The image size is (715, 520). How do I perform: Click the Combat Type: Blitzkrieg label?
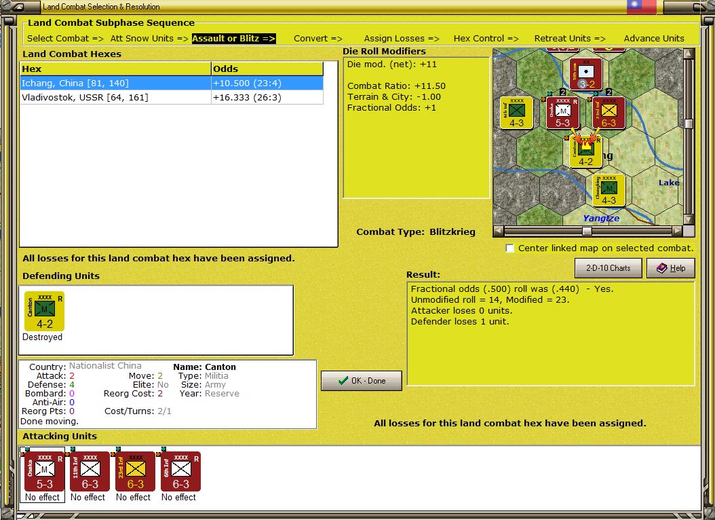coord(415,231)
